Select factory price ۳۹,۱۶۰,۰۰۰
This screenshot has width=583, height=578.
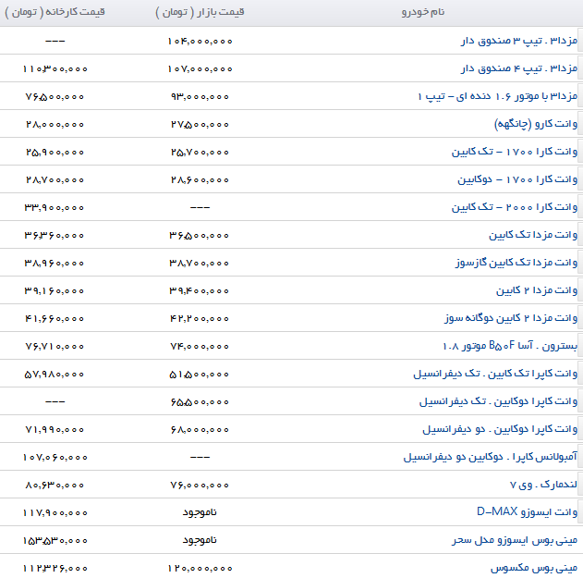coord(55,290)
